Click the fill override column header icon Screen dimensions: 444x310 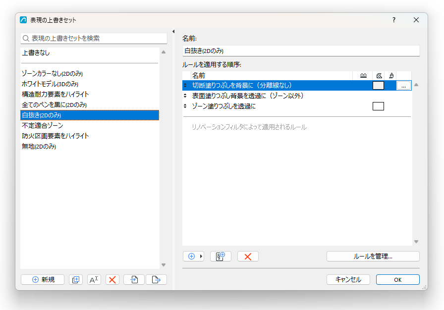point(379,76)
